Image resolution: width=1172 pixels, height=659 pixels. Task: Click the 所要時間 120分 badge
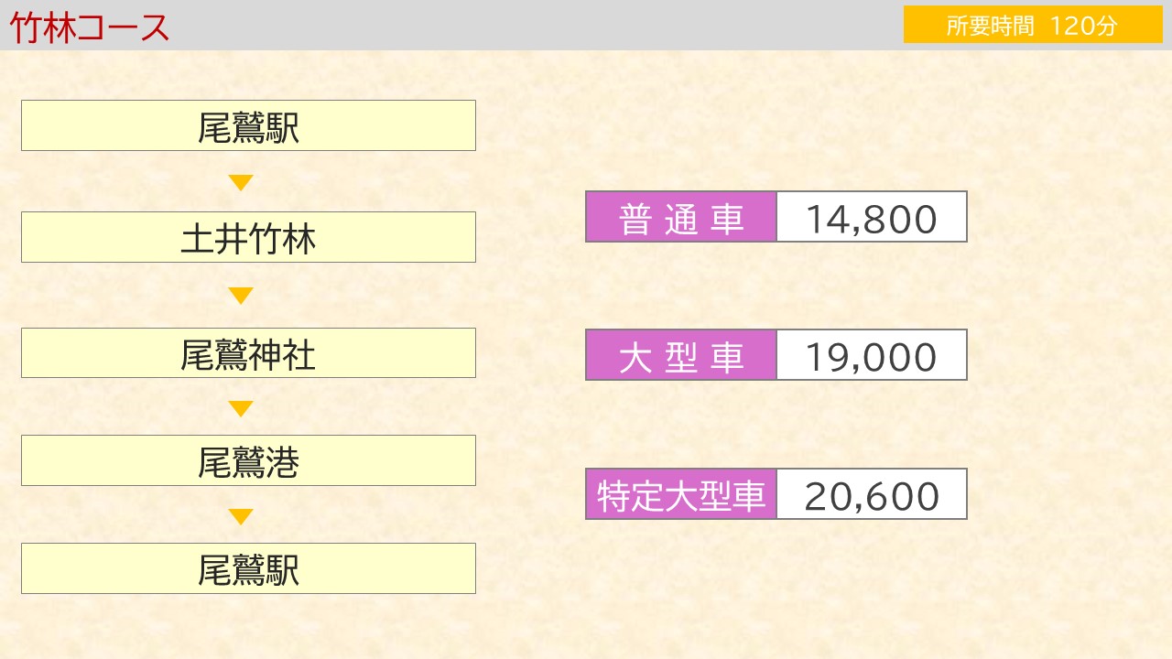click(x=1033, y=25)
